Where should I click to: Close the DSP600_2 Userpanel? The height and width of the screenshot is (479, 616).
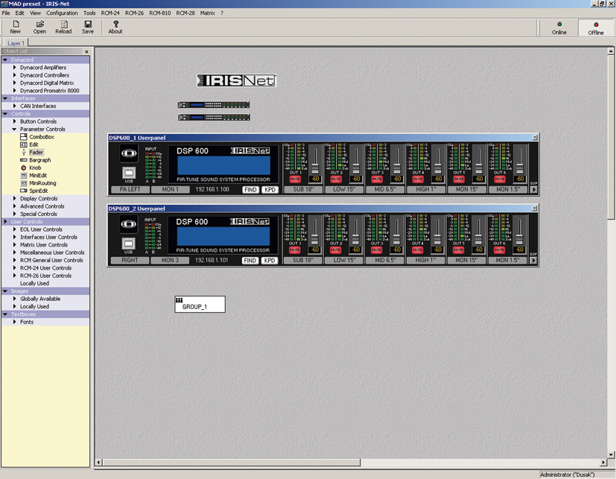tap(534, 209)
